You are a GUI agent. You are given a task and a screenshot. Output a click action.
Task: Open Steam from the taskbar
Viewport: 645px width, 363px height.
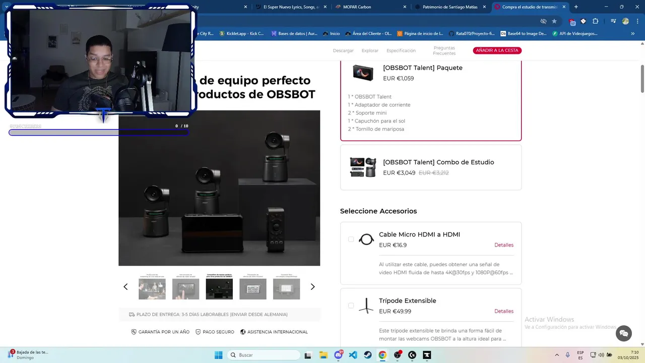tap(368, 355)
